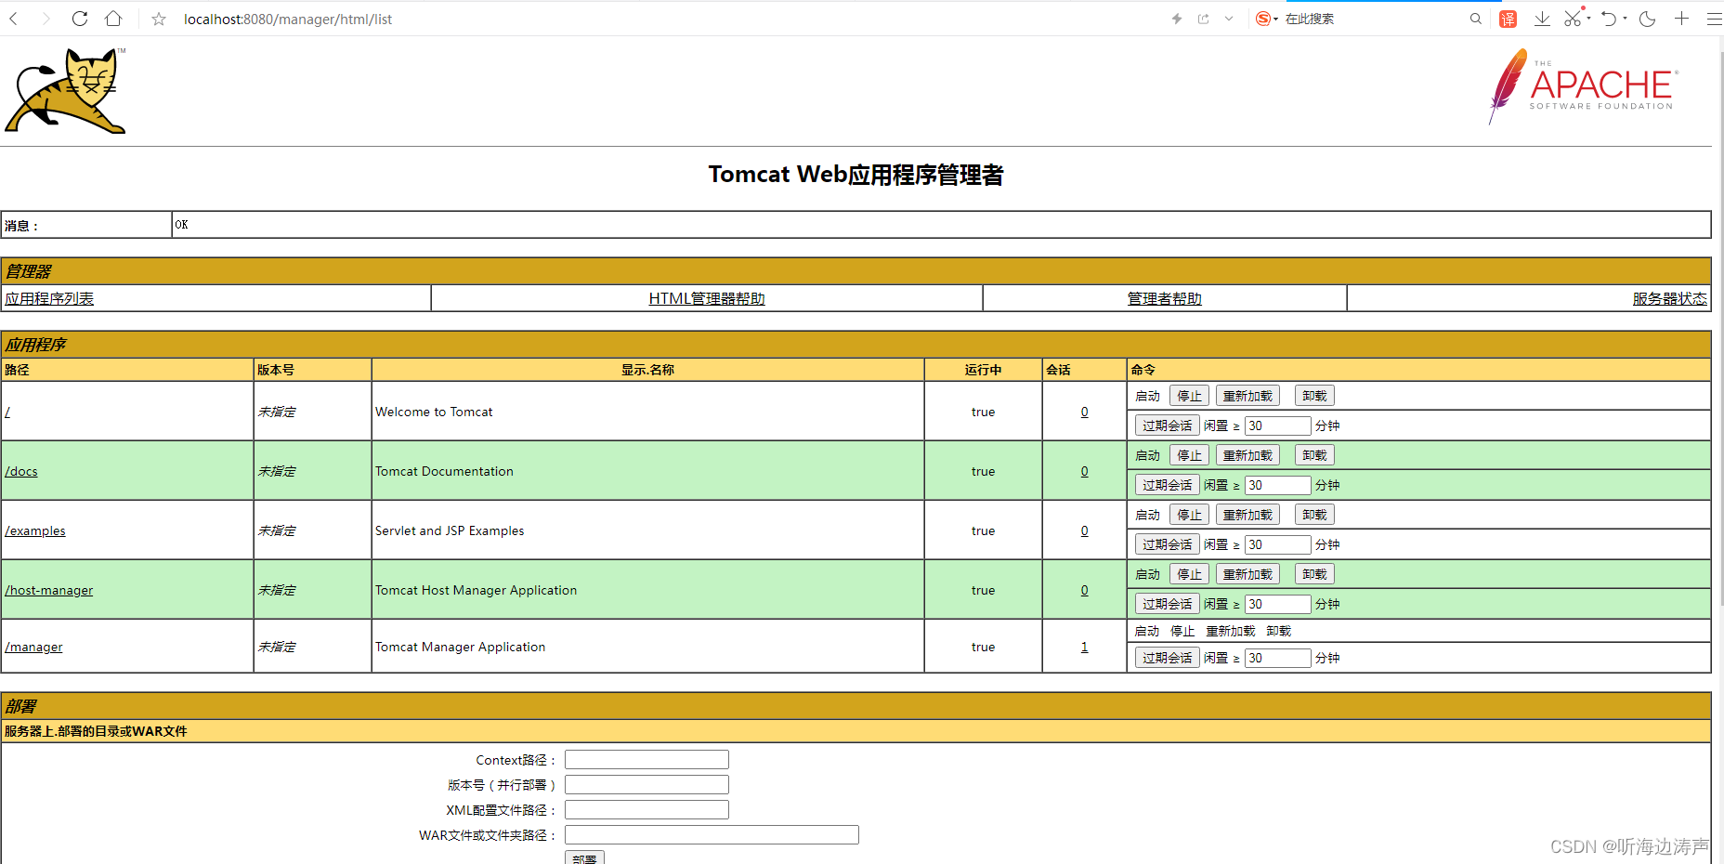Image resolution: width=1724 pixels, height=864 pixels.
Task: Undeploy the /docs application with 卸载
Action: tap(1314, 455)
